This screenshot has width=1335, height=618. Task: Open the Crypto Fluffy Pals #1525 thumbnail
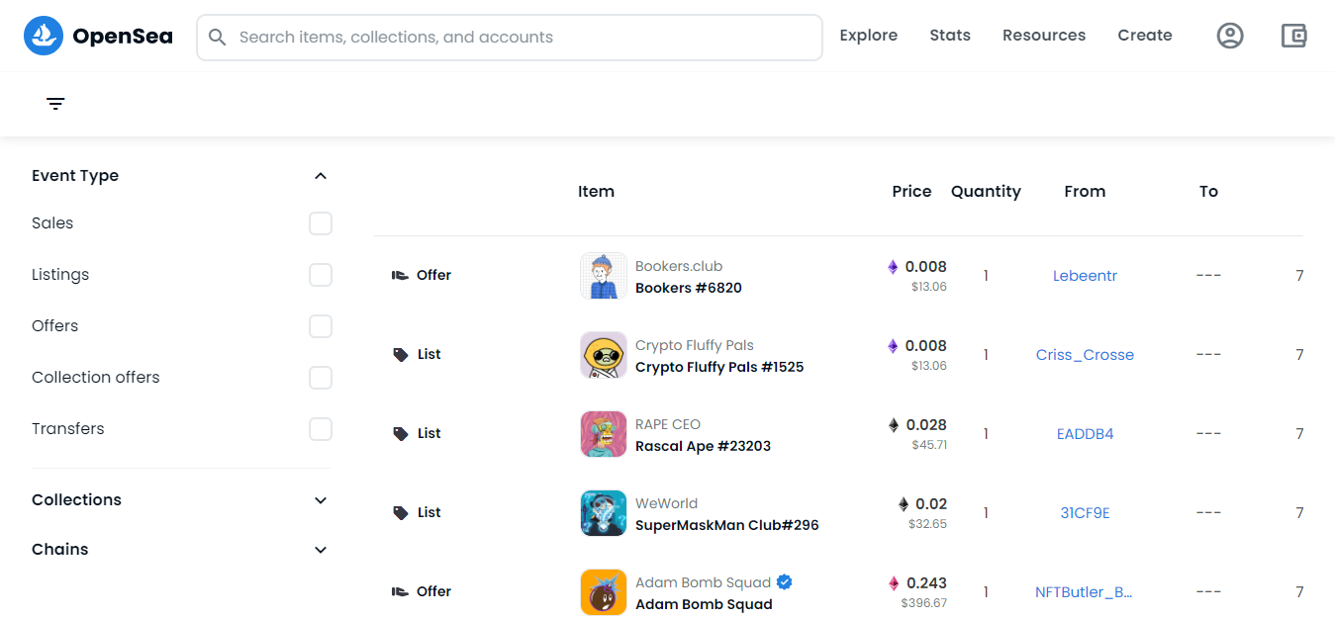pyautogui.click(x=604, y=355)
